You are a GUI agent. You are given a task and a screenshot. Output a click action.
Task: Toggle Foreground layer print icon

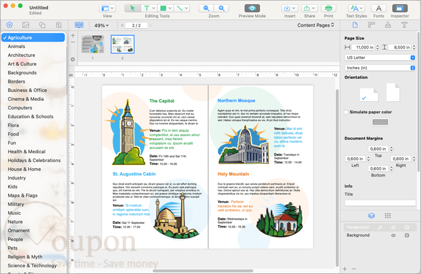407,227
